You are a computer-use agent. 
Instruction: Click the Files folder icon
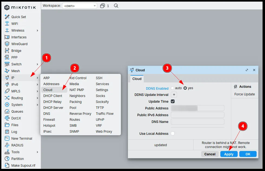tap(7, 125)
